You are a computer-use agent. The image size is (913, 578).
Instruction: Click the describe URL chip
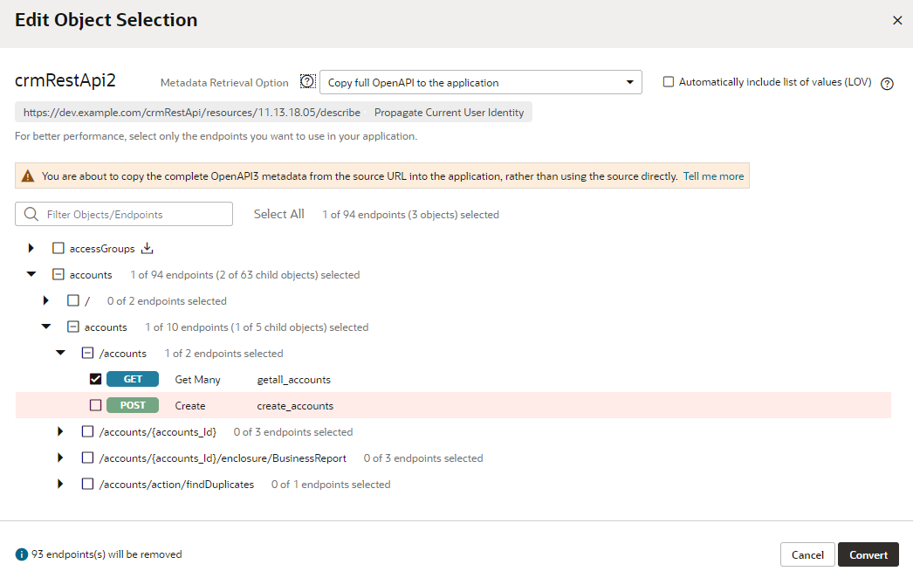(191, 113)
